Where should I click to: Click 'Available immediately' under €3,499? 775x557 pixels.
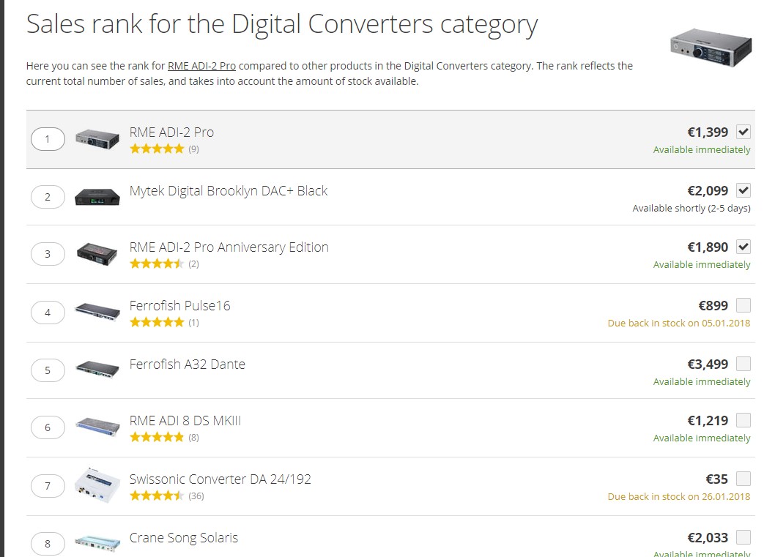pyautogui.click(x=701, y=382)
